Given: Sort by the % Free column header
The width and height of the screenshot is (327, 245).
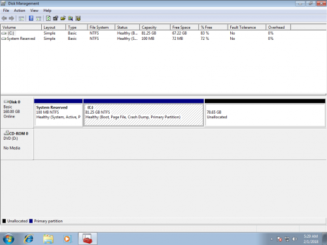Looking at the screenshot, I should click(x=213, y=27).
